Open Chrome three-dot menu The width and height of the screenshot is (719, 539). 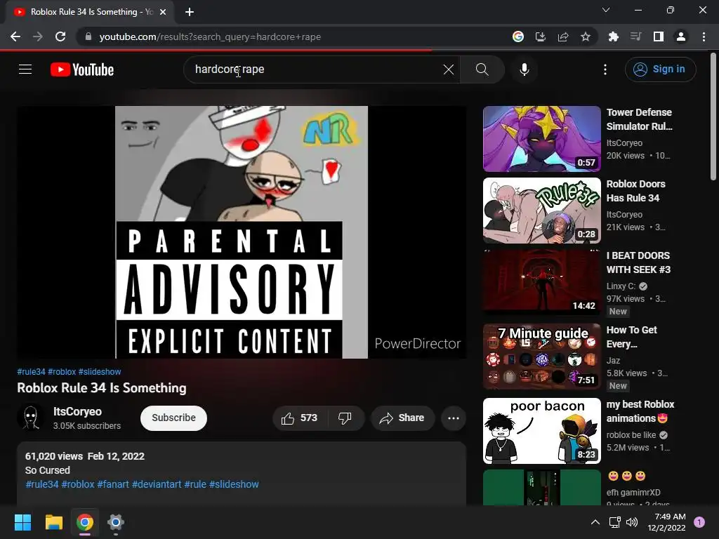pos(704,36)
